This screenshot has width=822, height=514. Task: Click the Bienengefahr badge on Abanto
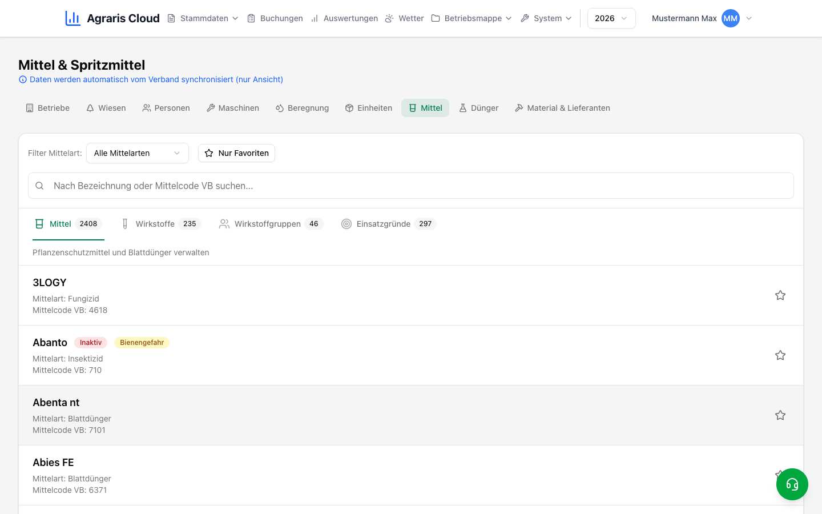coord(142,343)
